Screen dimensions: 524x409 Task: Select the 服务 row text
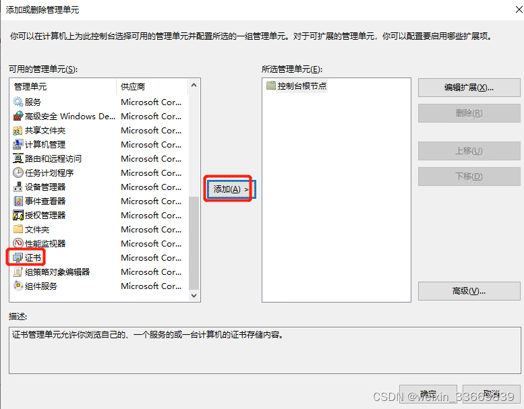33,102
